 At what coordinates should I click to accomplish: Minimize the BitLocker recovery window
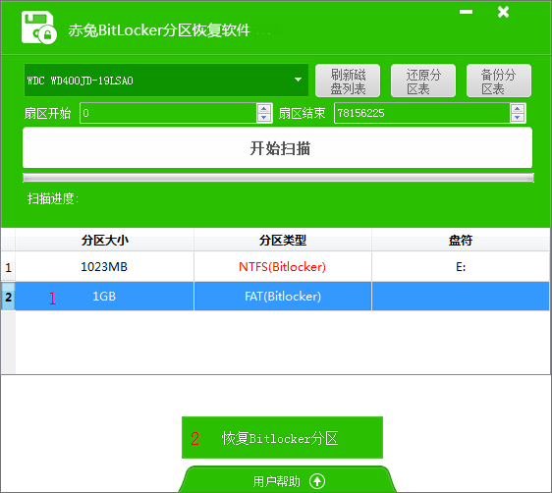click(x=466, y=12)
